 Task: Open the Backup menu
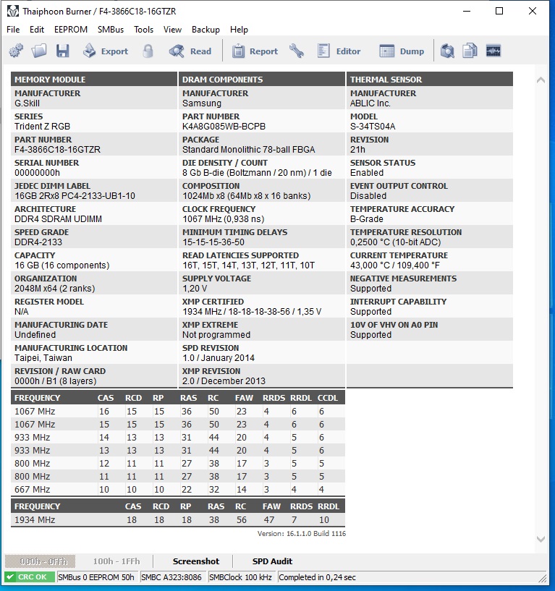click(x=206, y=30)
